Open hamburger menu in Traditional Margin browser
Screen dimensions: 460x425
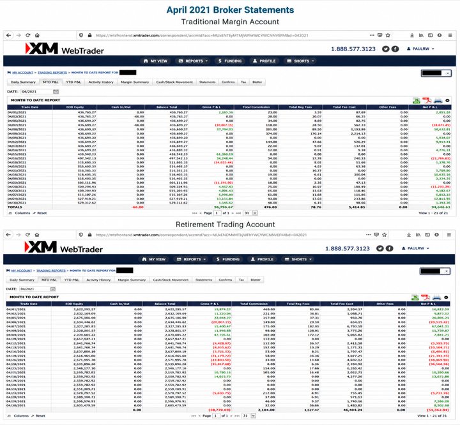[450, 35]
